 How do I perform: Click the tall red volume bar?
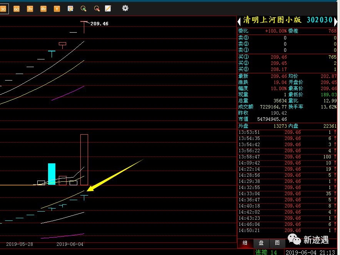click(84, 160)
